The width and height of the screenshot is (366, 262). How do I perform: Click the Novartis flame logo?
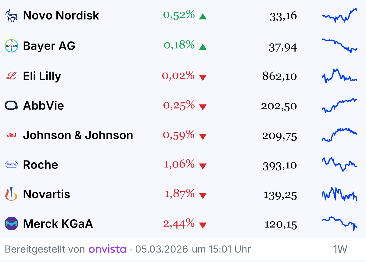(12, 194)
